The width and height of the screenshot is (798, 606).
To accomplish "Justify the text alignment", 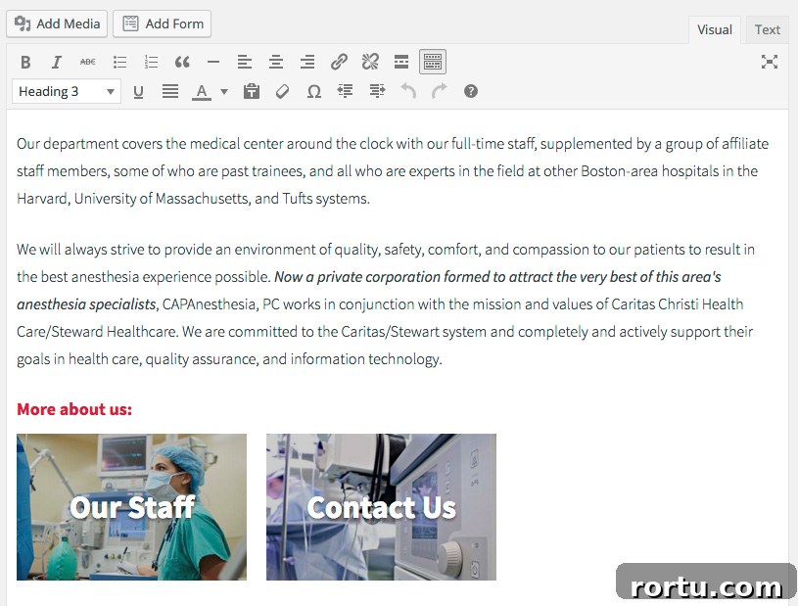I will tap(170, 92).
